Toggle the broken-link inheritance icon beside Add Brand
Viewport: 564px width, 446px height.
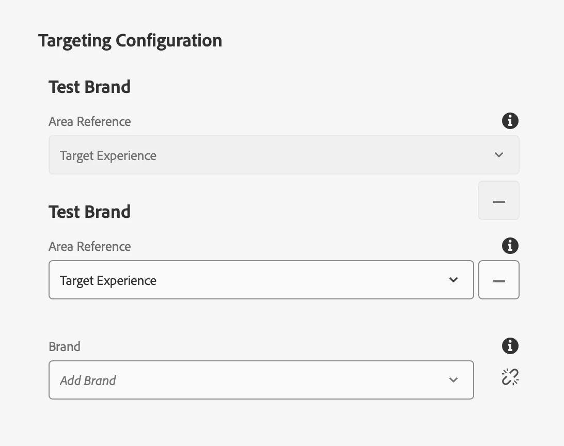click(510, 377)
